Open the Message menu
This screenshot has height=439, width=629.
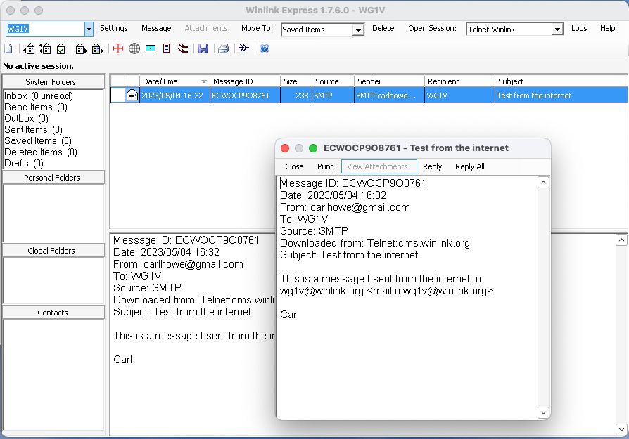pyautogui.click(x=156, y=28)
